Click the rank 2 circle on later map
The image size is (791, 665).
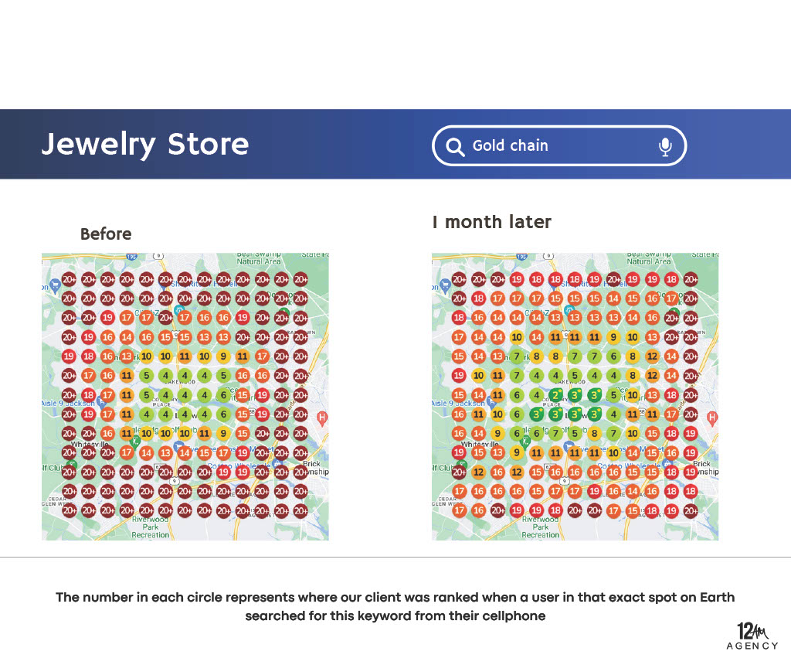pyautogui.click(x=555, y=395)
